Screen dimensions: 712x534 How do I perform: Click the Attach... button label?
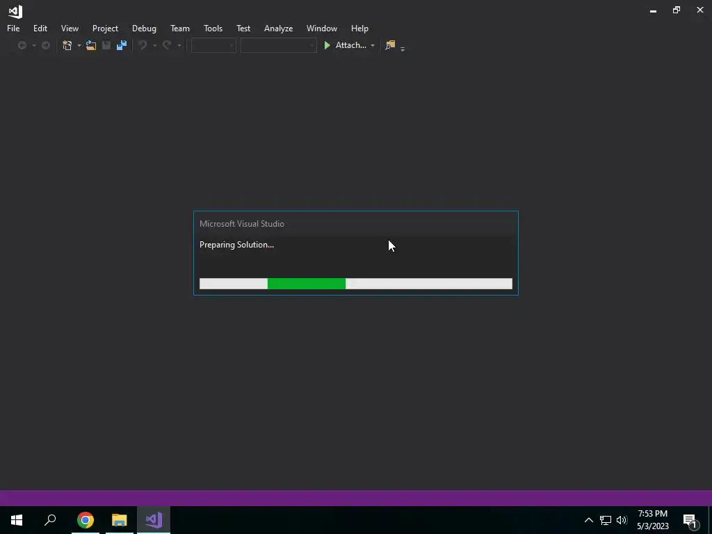tap(350, 45)
